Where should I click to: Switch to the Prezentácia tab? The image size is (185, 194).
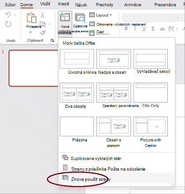click(x=165, y=5)
